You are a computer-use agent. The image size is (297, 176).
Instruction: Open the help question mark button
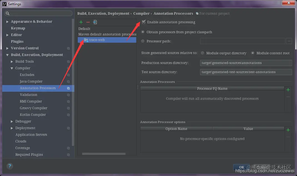tap(10, 166)
